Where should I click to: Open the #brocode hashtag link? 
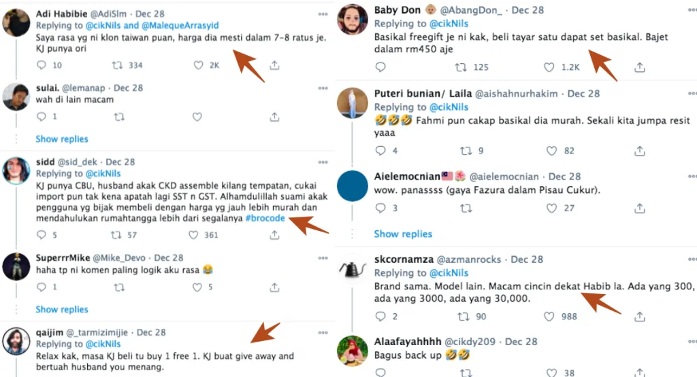tap(265, 218)
